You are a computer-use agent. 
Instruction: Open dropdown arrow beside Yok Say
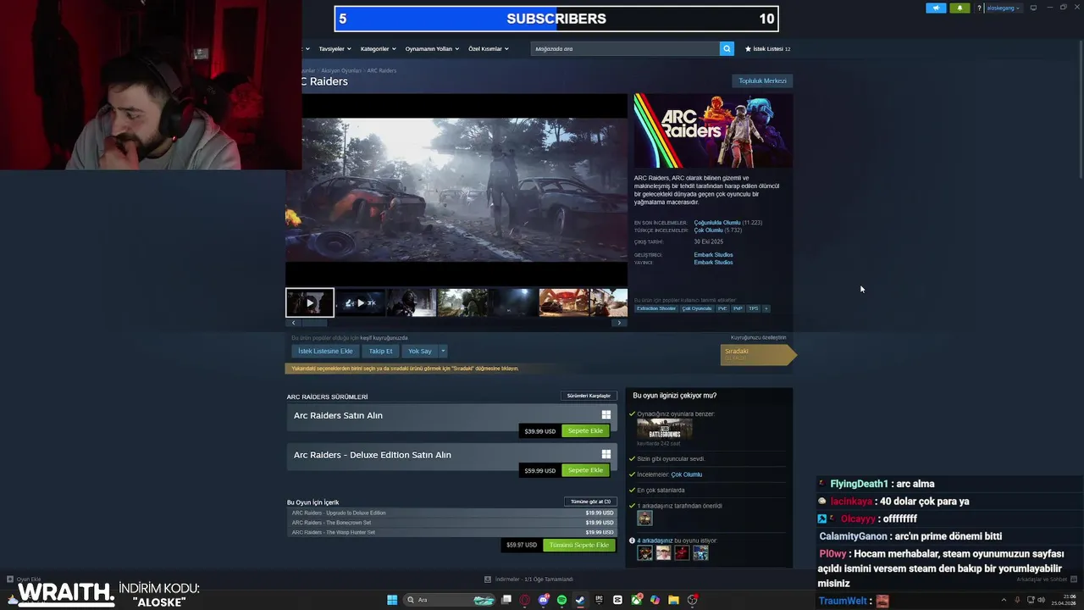coord(442,351)
